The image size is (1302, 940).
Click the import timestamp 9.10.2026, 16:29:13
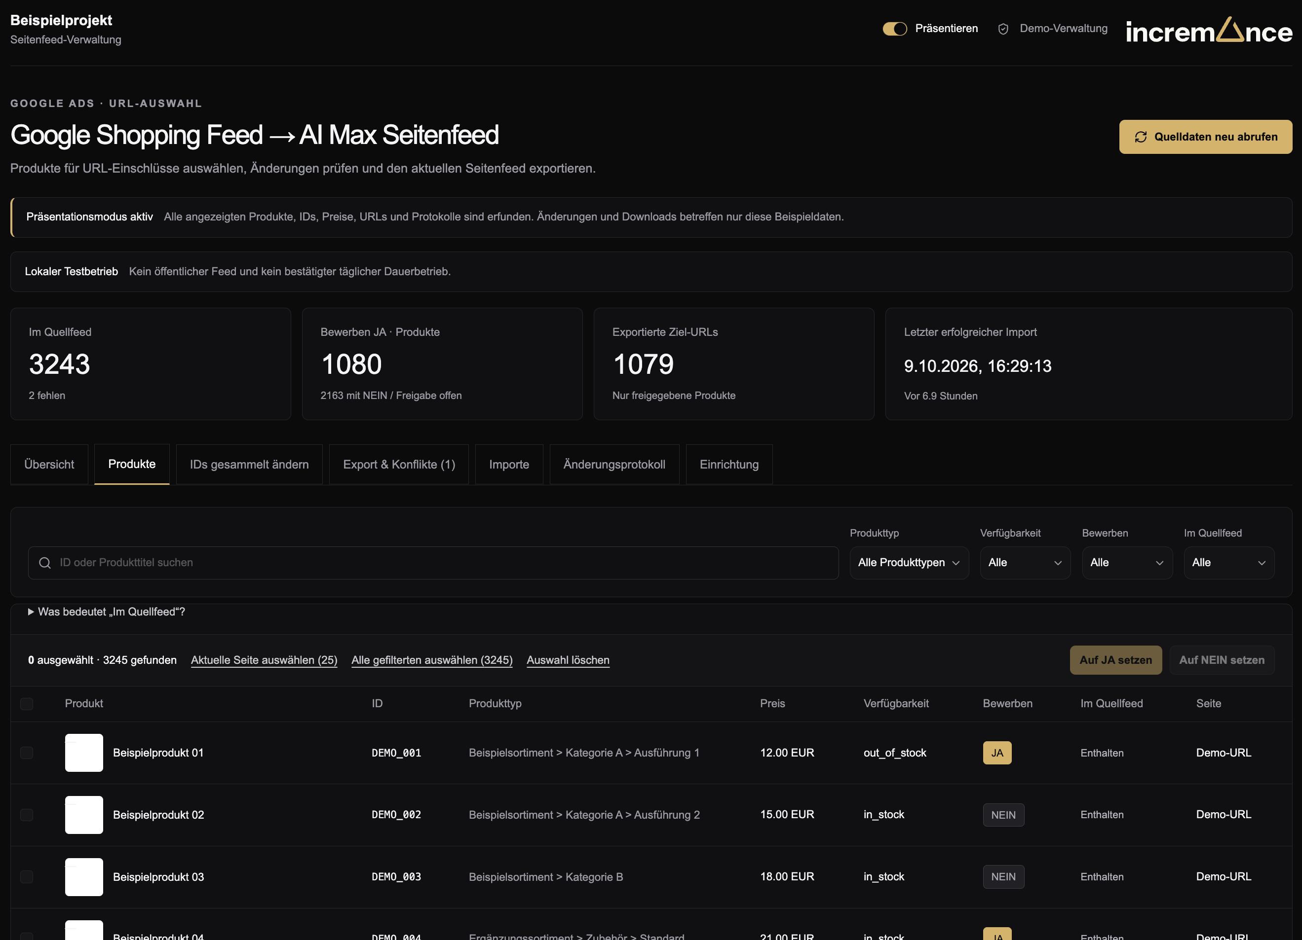(x=978, y=366)
